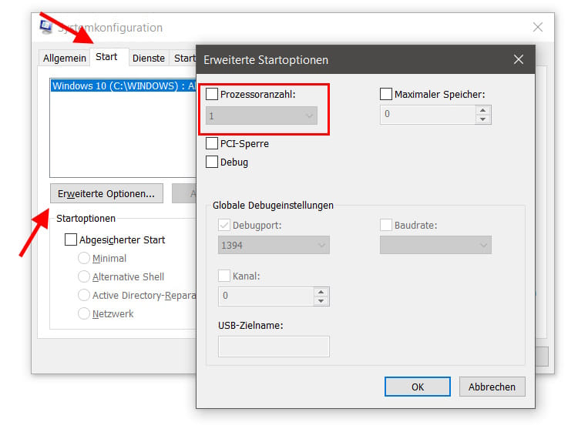Enable Abgesicherter Start checkbox
Screen dimensions: 588x432
(x=71, y=239)
